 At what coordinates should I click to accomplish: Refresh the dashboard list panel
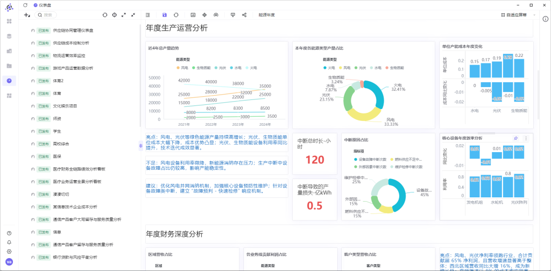[105, 15]
